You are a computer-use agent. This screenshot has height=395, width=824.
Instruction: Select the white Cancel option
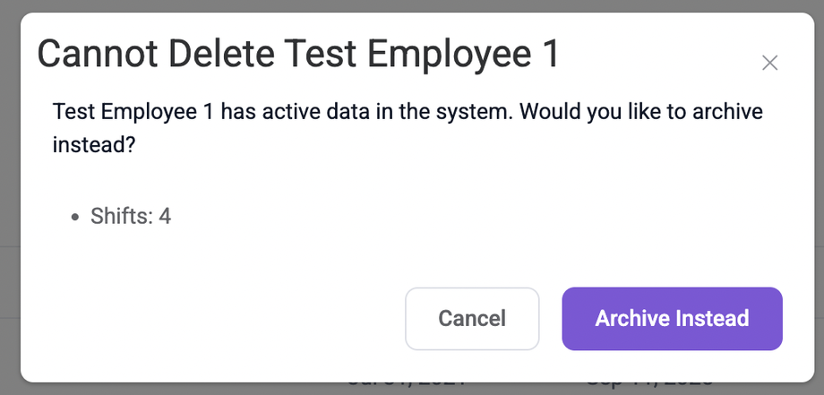472,319
